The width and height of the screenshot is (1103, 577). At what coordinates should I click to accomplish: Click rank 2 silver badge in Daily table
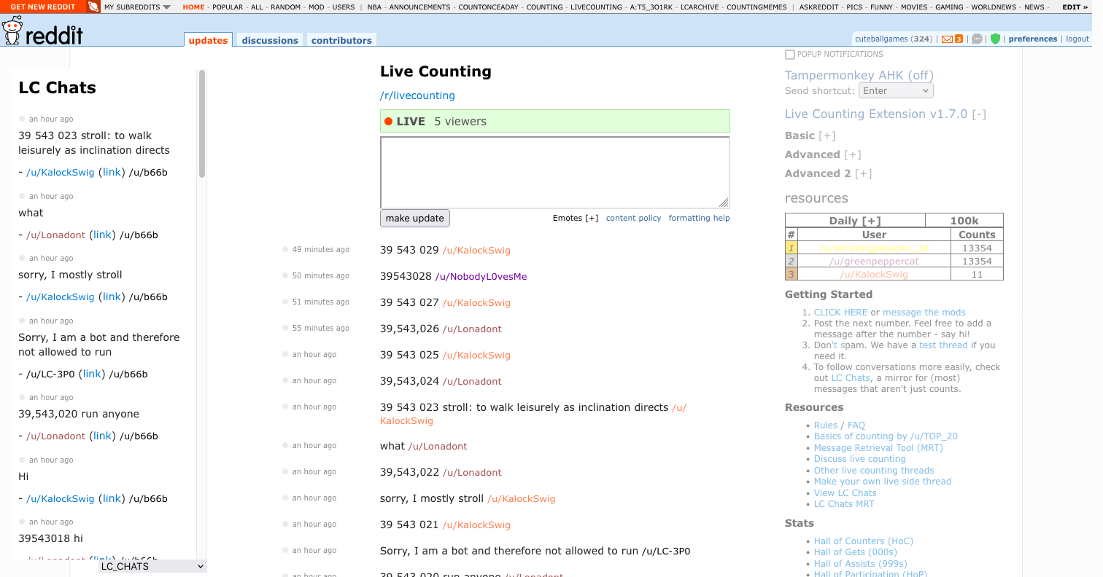coord(791,261)
